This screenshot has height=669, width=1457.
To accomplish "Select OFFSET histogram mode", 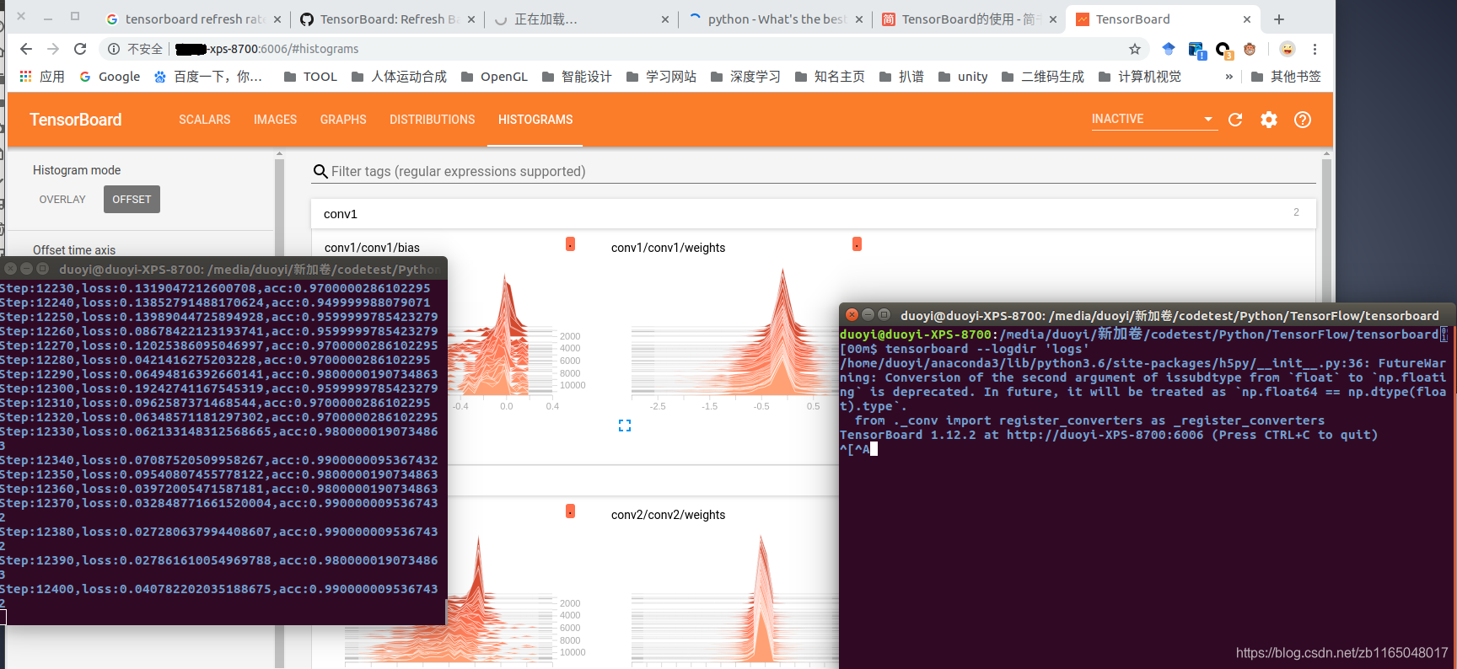I will pyautogui.click(x=132, y=200).
